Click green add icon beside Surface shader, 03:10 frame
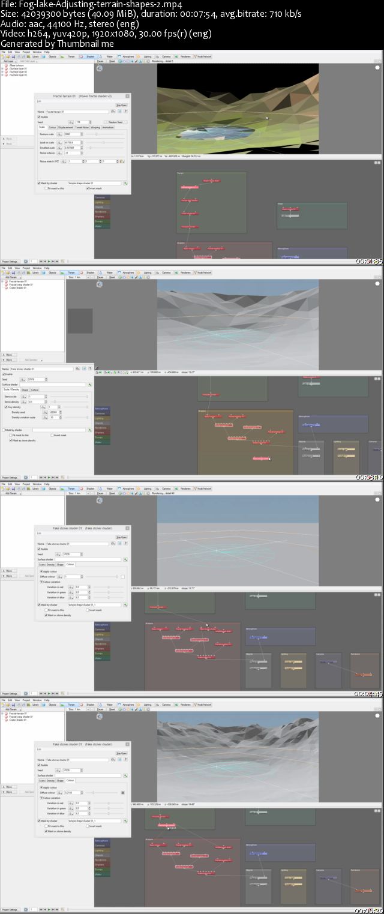384x914 pixels. pyautogui.click(x=90, y=384)
